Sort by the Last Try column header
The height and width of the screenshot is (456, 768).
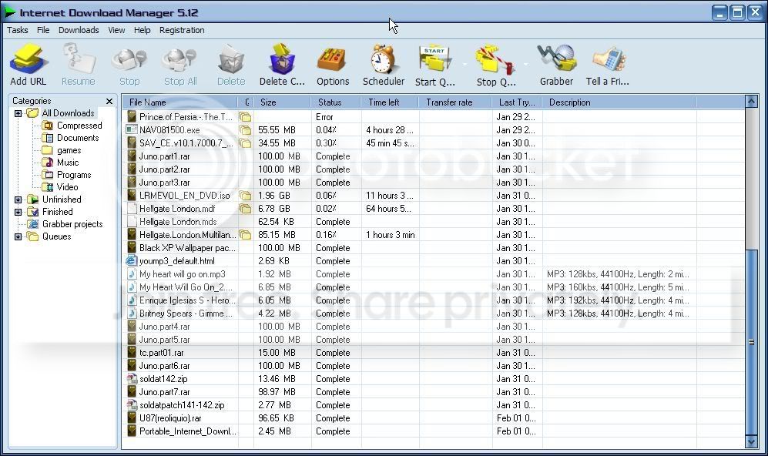[x=517, y=102]
